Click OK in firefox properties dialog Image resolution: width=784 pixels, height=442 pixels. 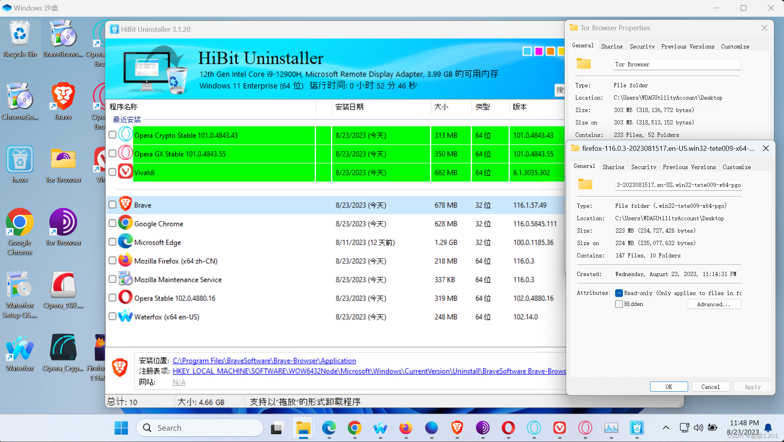tap(669, 387)
